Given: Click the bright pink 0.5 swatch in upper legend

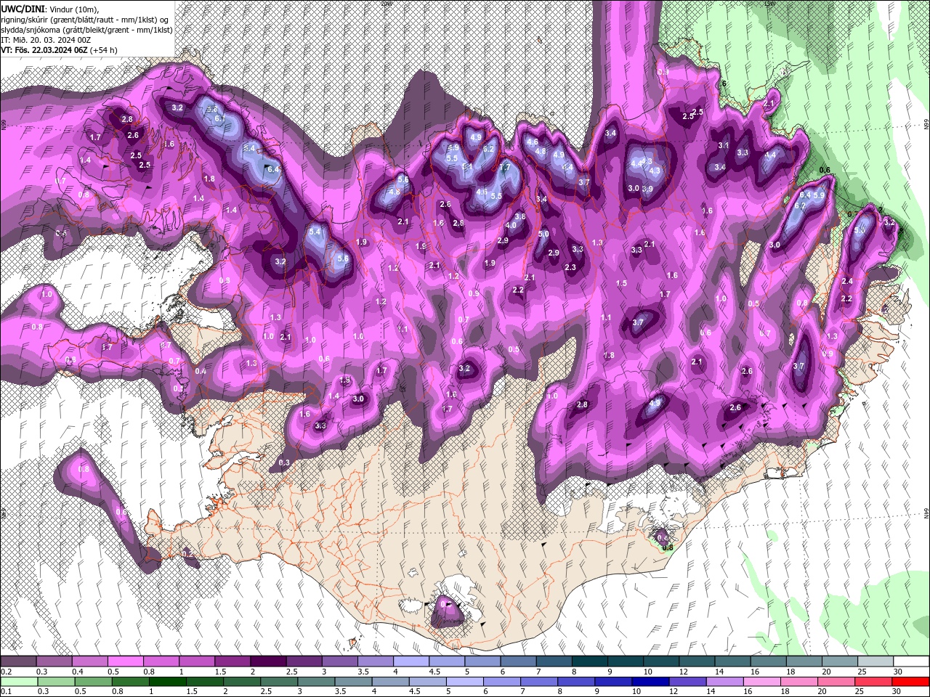Looking at the screenshot, I should point(125,661).
